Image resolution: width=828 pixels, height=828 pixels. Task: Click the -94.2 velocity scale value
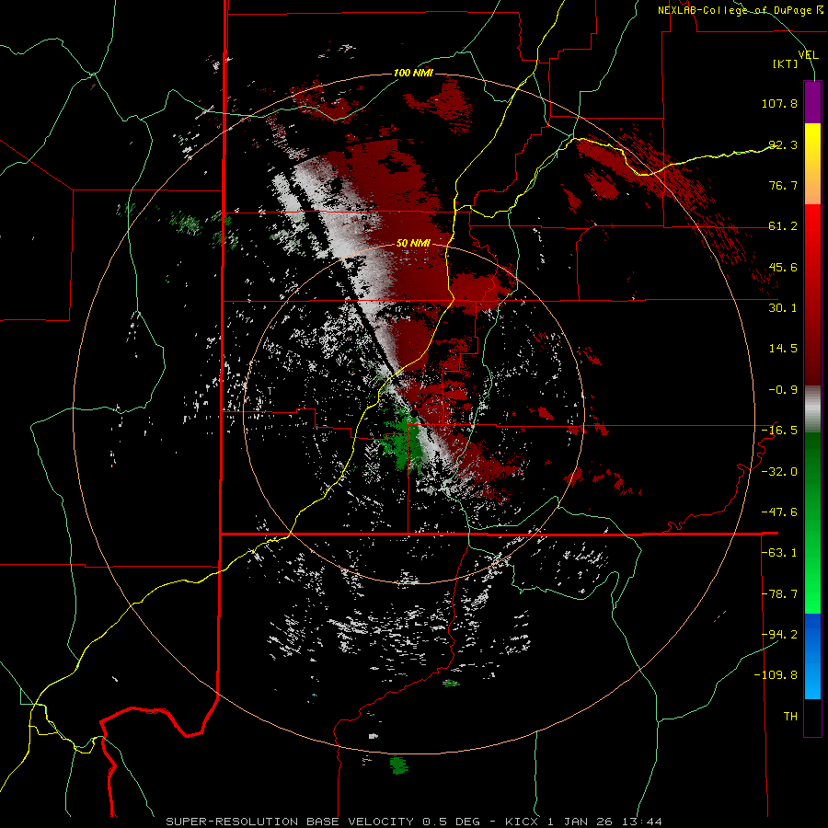point(779,635)
